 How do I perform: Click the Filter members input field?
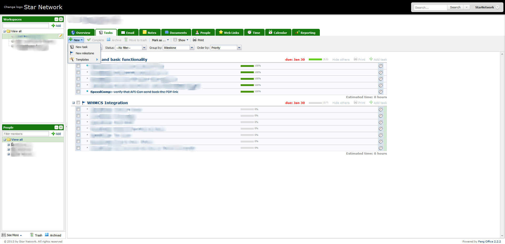tap(26, 134)
